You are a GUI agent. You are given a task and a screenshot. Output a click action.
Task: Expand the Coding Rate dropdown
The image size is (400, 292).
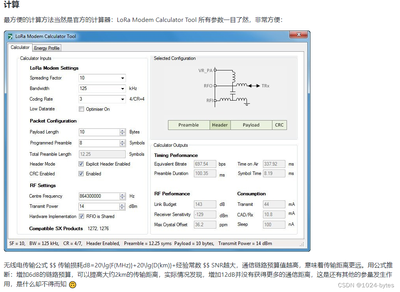coord(122,99)
